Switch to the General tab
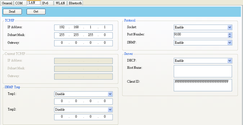Image resolution: width=243 pixels, height=125 pixels. pos(7,3)
